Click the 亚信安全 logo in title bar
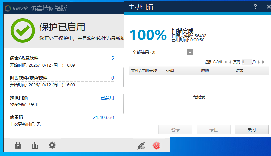Screen dimensions: 271x156 pos(16,8)
